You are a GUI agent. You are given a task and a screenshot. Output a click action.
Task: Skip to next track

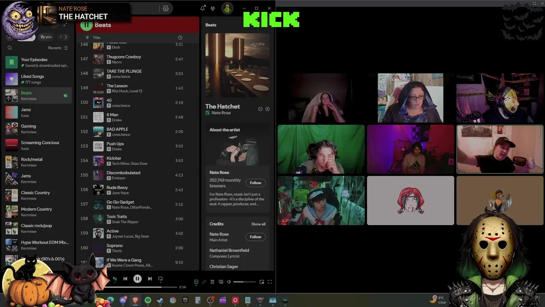pos(150,279)
